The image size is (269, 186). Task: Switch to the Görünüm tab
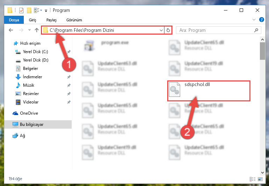pos(74,20)
